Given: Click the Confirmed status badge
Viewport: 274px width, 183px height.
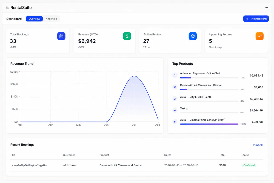Looking at the screenshot, I should (x=249, y=165).
